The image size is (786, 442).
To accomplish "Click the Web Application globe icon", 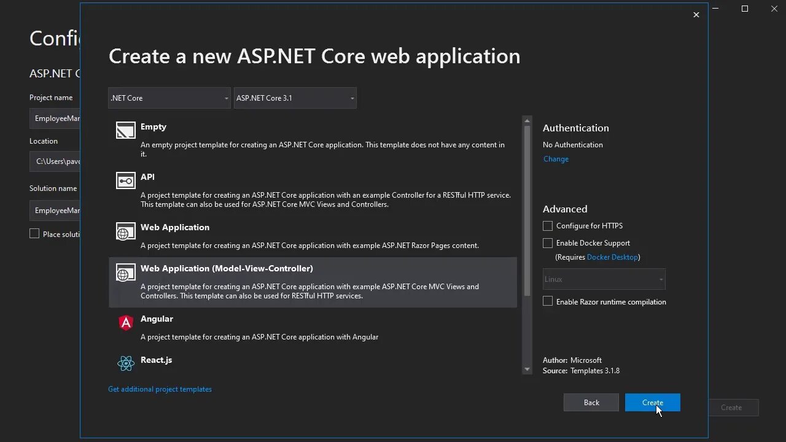I will coord(126,231).
